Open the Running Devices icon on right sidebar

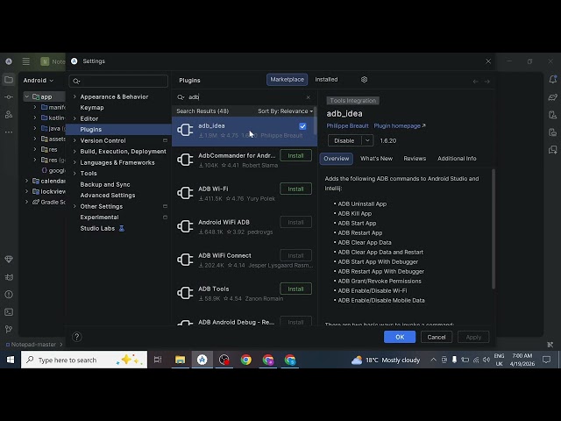(552, 132)
